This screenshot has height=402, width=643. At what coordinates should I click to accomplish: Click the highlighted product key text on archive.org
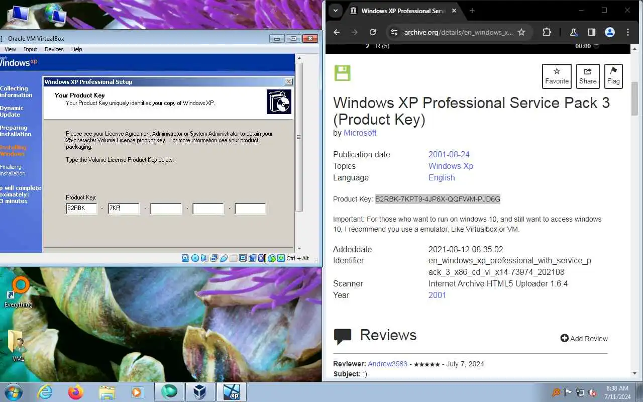point(438,199)
